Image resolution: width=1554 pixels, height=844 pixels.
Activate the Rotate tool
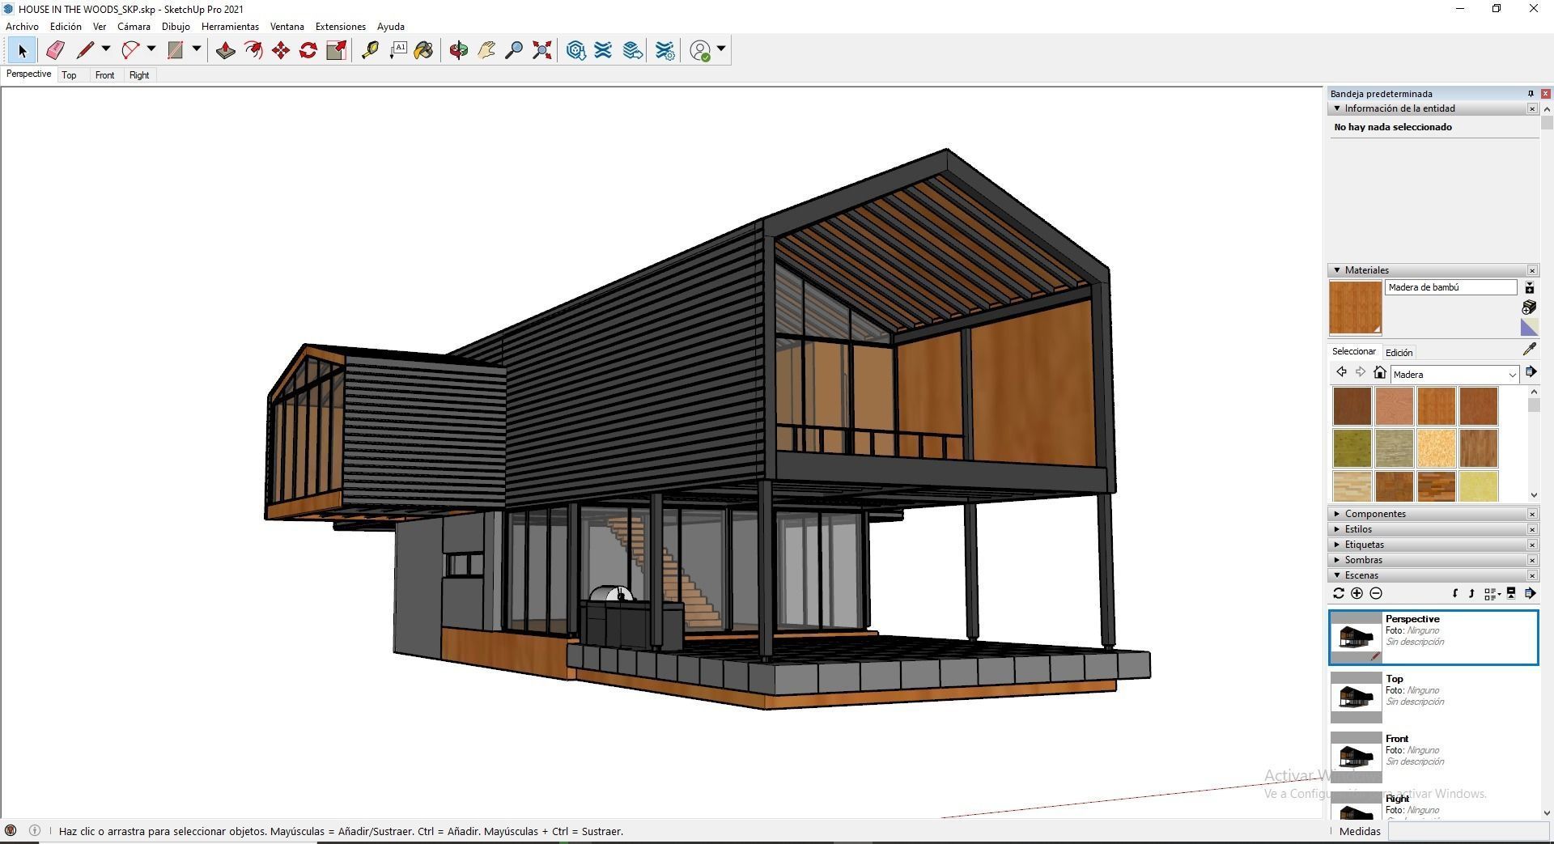(x=308, y=50)
